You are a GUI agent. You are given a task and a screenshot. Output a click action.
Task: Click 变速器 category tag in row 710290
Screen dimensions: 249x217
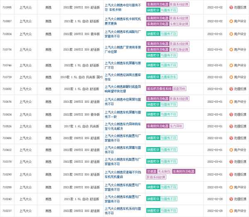point(151,171)
